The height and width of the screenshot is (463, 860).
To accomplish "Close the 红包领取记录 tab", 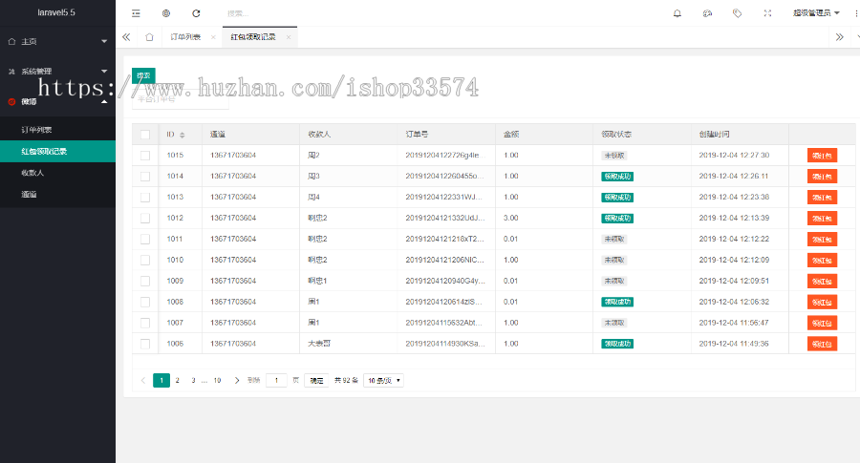I will (289, 37).
